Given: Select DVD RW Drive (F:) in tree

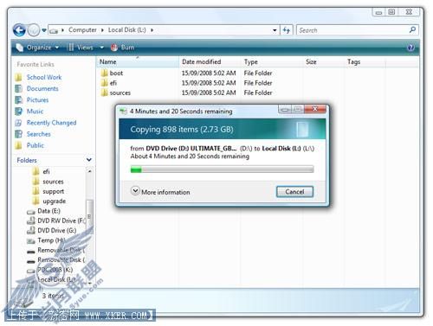Looking at the screenshot, I should (x=61, y=221).
